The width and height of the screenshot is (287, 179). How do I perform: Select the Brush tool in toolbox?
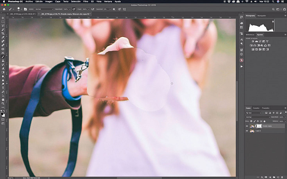point(3,57)
